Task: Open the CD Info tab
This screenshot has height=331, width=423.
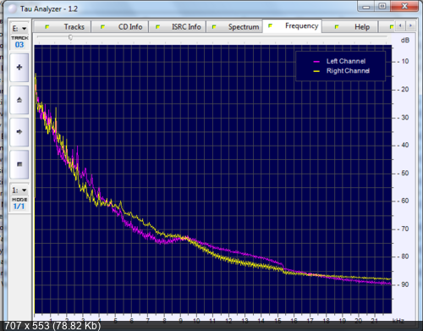Action: (x=120, y=27)
